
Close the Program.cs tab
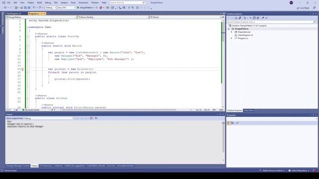click(44, 13)
